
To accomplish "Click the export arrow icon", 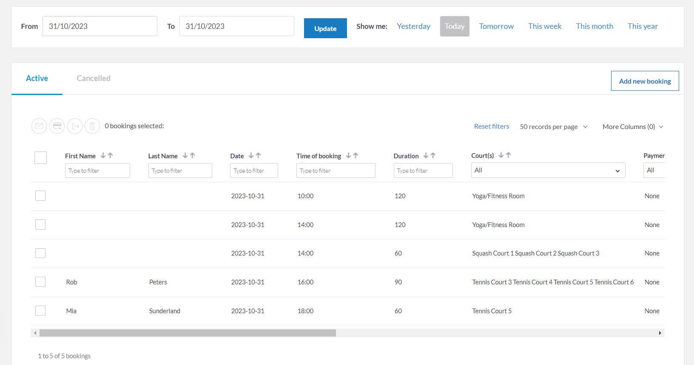I will click(x=75, y=126).
